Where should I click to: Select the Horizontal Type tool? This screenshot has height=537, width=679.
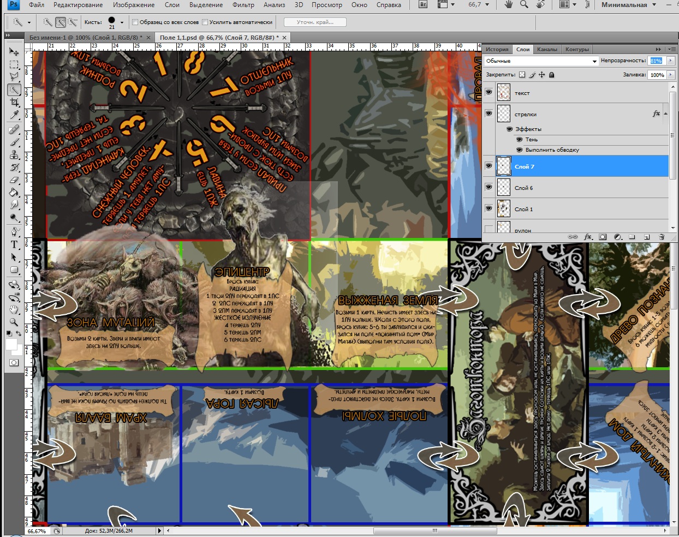(14, 245)
